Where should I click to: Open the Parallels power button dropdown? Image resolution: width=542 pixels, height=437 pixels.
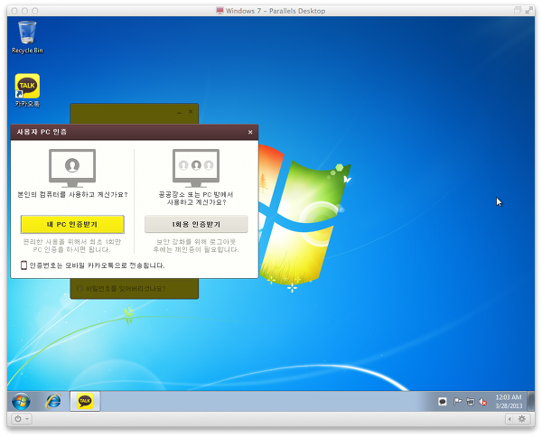(22, 419)
